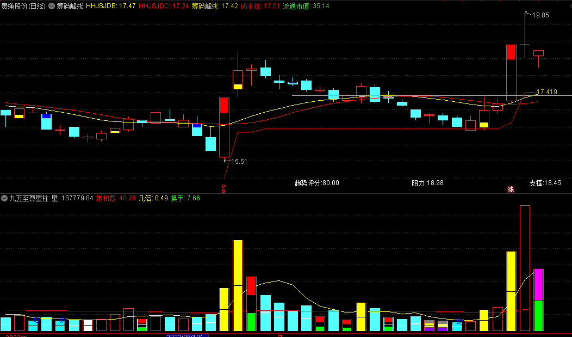Click the 阻力:18.98 resistance text
Viewport: 572px width, 337px height.
coord(427,183)
